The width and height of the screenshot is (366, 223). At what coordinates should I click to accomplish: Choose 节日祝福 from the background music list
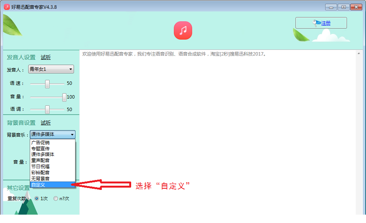53,167
